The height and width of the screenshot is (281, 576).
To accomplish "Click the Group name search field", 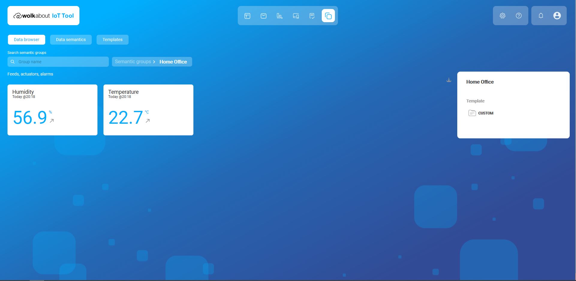I will [58, 62].
